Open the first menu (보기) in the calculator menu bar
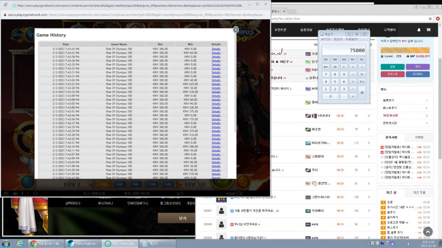Screen dimensions: 442x248 pos(326,39)
